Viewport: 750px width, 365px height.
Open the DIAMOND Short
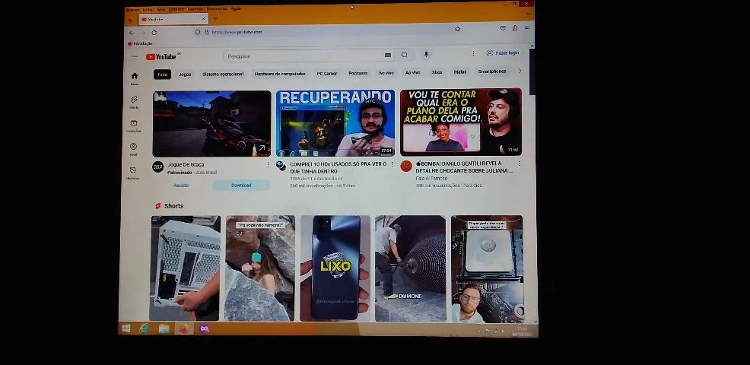pyautogui.click(x=411, y=268)
